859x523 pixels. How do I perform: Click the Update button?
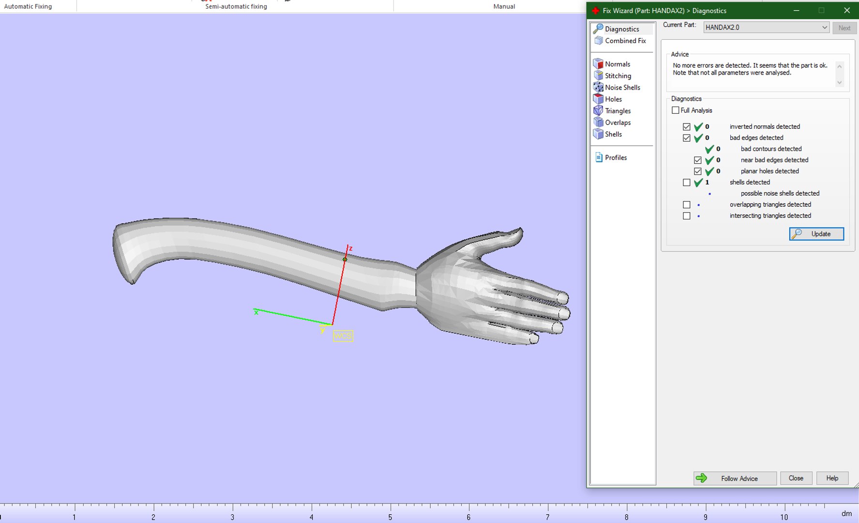[x=816, y=234]
